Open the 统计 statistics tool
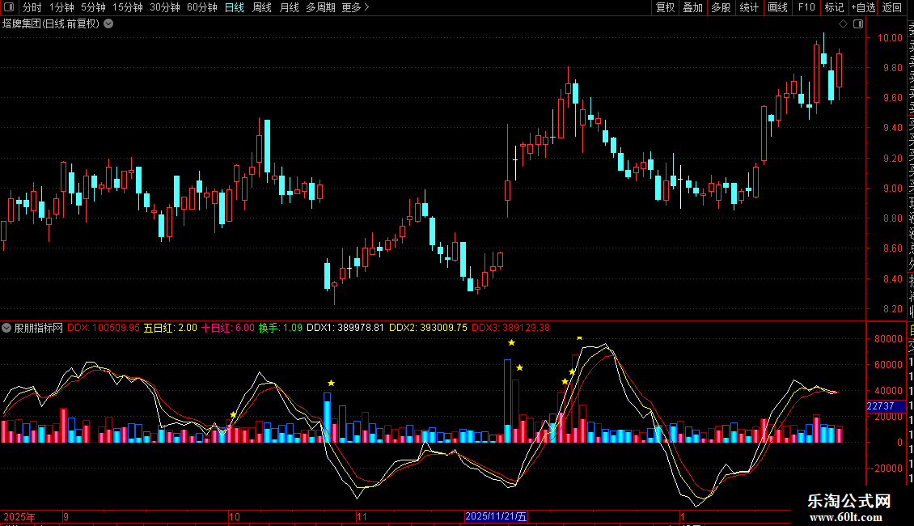This screenshot has height=526, width=914. point(749,7)
